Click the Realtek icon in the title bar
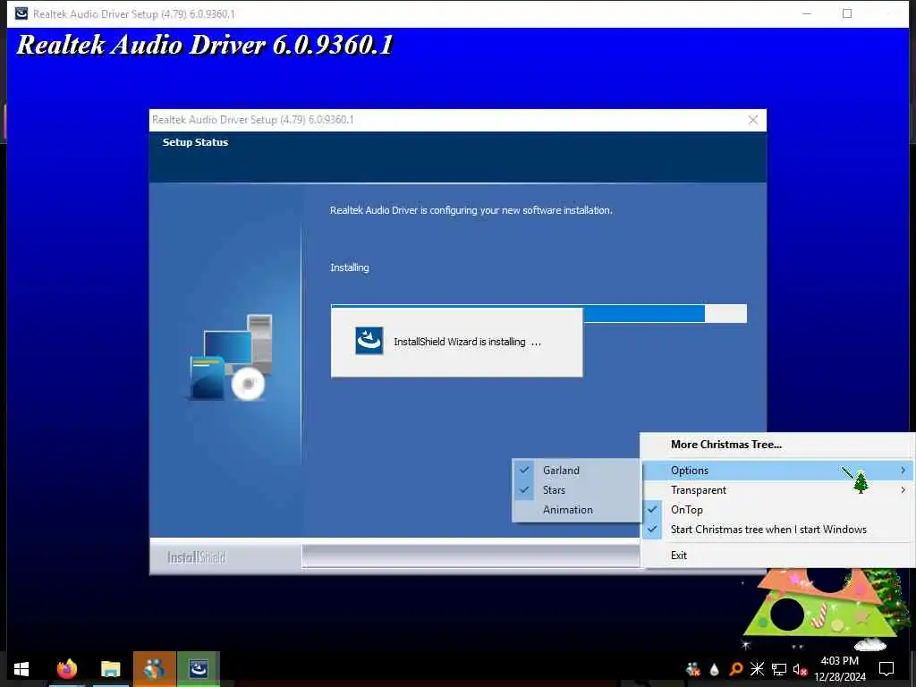This screenshot has width=916, height=687. [21, 13]
